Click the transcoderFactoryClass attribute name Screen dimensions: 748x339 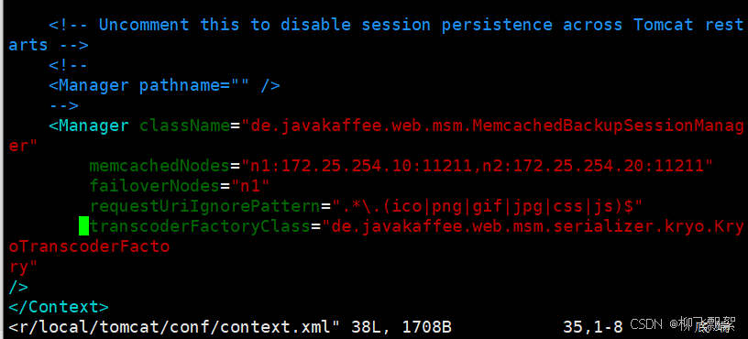click(x=200, y=226)
